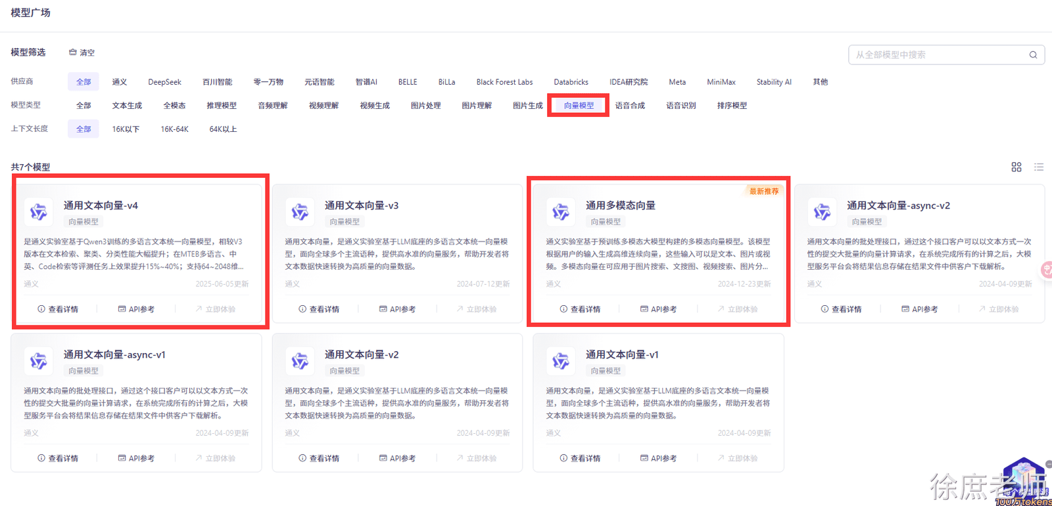Select 64K以上 context length filter
Screen dimensions: 1052x506
click(x=223, y=129)
